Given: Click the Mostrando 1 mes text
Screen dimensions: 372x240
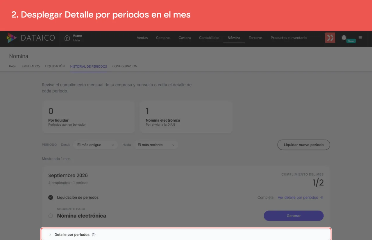Looking at the screenshot, I should pos(56,159).
